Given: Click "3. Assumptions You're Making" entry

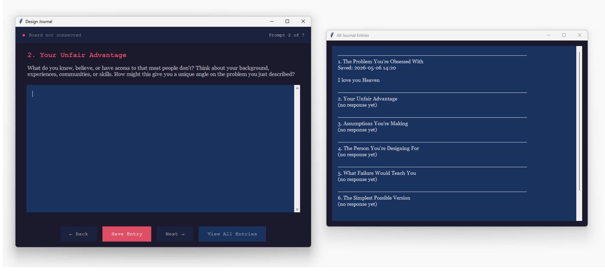Looking at the screenshot, I should (x=373, y=123).
